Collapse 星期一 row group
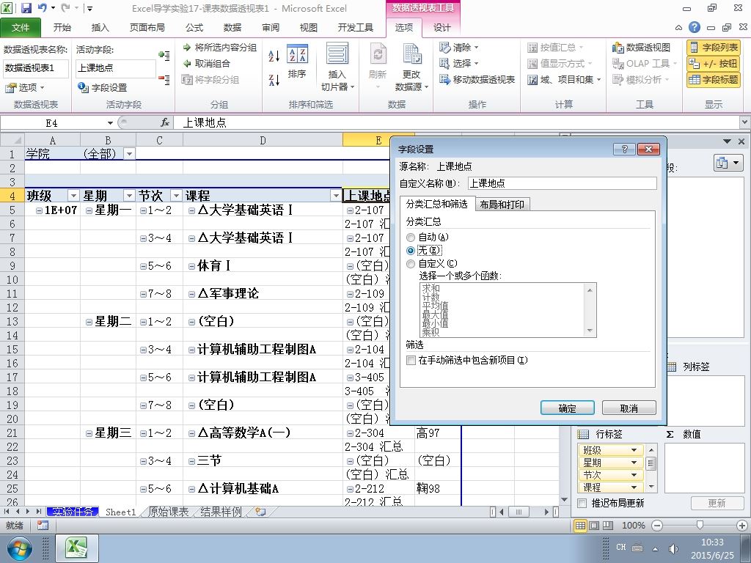 click(x=89, y=210)
